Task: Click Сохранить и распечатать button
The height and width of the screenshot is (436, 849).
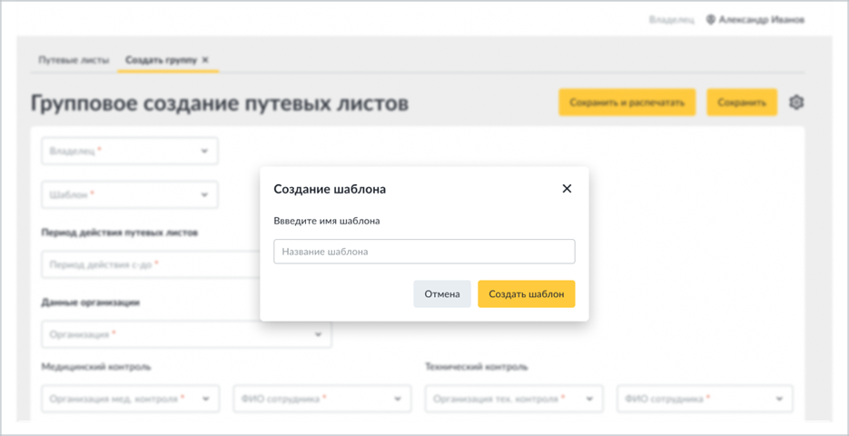Action: coord(627,103)
